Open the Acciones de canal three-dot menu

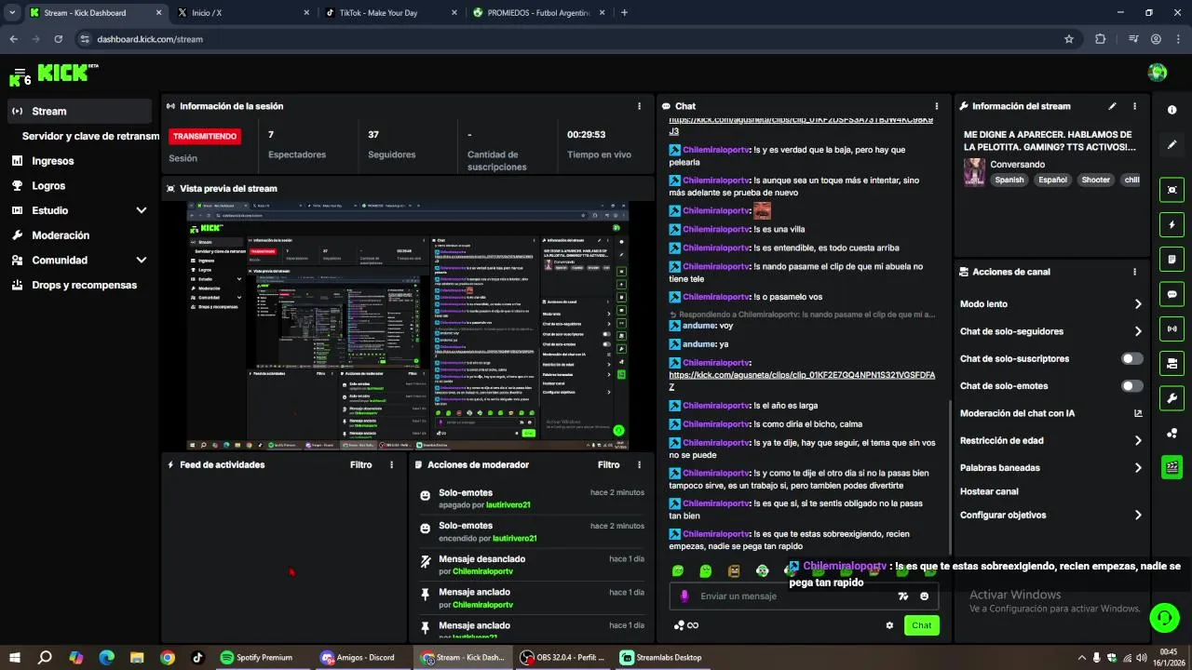(x=1134, y=272)
